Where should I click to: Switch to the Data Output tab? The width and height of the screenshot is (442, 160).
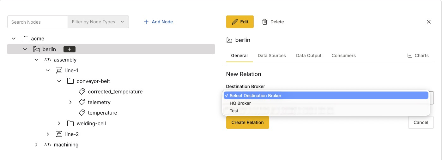tap(309, 56)
